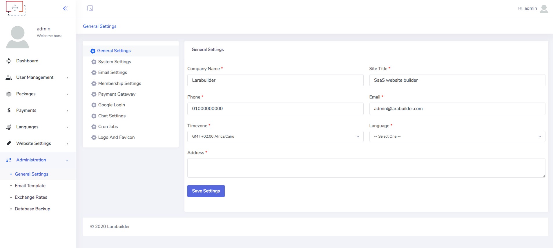Click the gear icon beside Cron Jobs
553x248 pixels.
pos(94,127)
